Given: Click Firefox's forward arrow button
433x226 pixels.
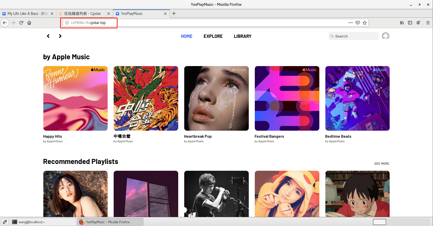Looking at the screenshot, I should coord(13,23).
